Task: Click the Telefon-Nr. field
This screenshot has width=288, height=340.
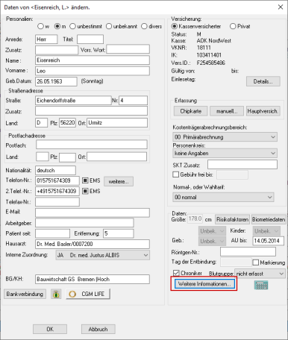Action: coord(57,180)
